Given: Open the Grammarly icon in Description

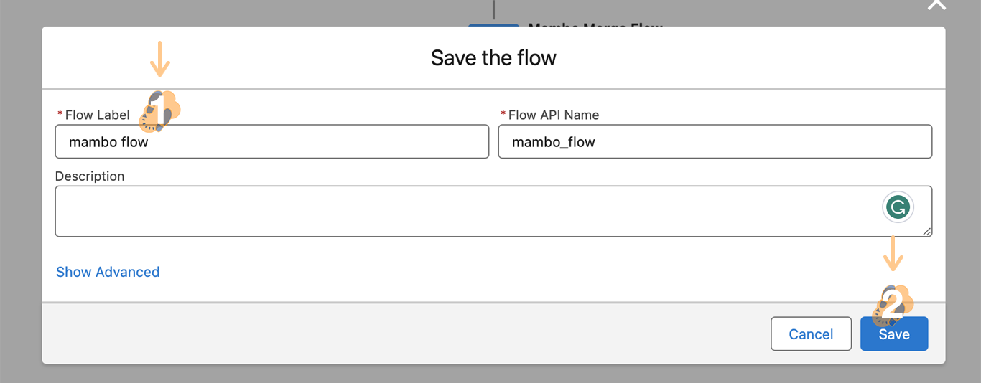Looking at the screenshot, I should [897, 208].
